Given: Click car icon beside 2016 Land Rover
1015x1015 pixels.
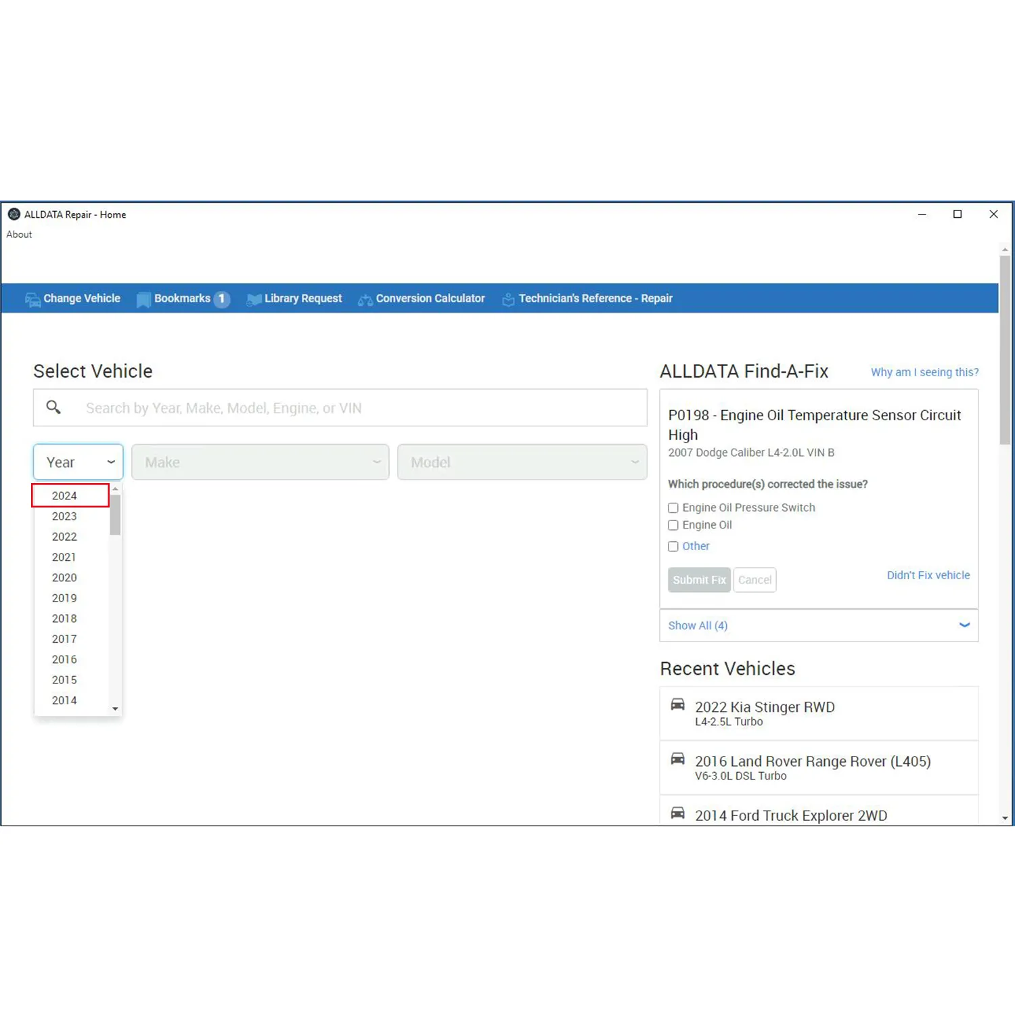Looking at the screenshot, I should (677, 759).
